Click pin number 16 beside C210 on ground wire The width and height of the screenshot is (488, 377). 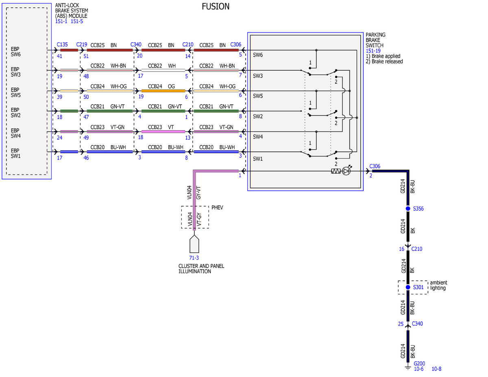[401, 249]
